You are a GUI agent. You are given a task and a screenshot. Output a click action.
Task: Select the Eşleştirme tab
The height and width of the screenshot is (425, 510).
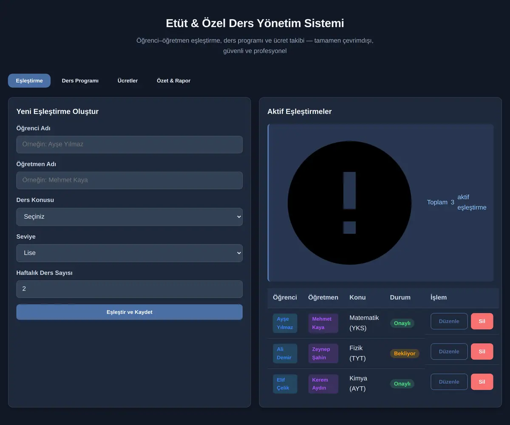coord(29,81)
